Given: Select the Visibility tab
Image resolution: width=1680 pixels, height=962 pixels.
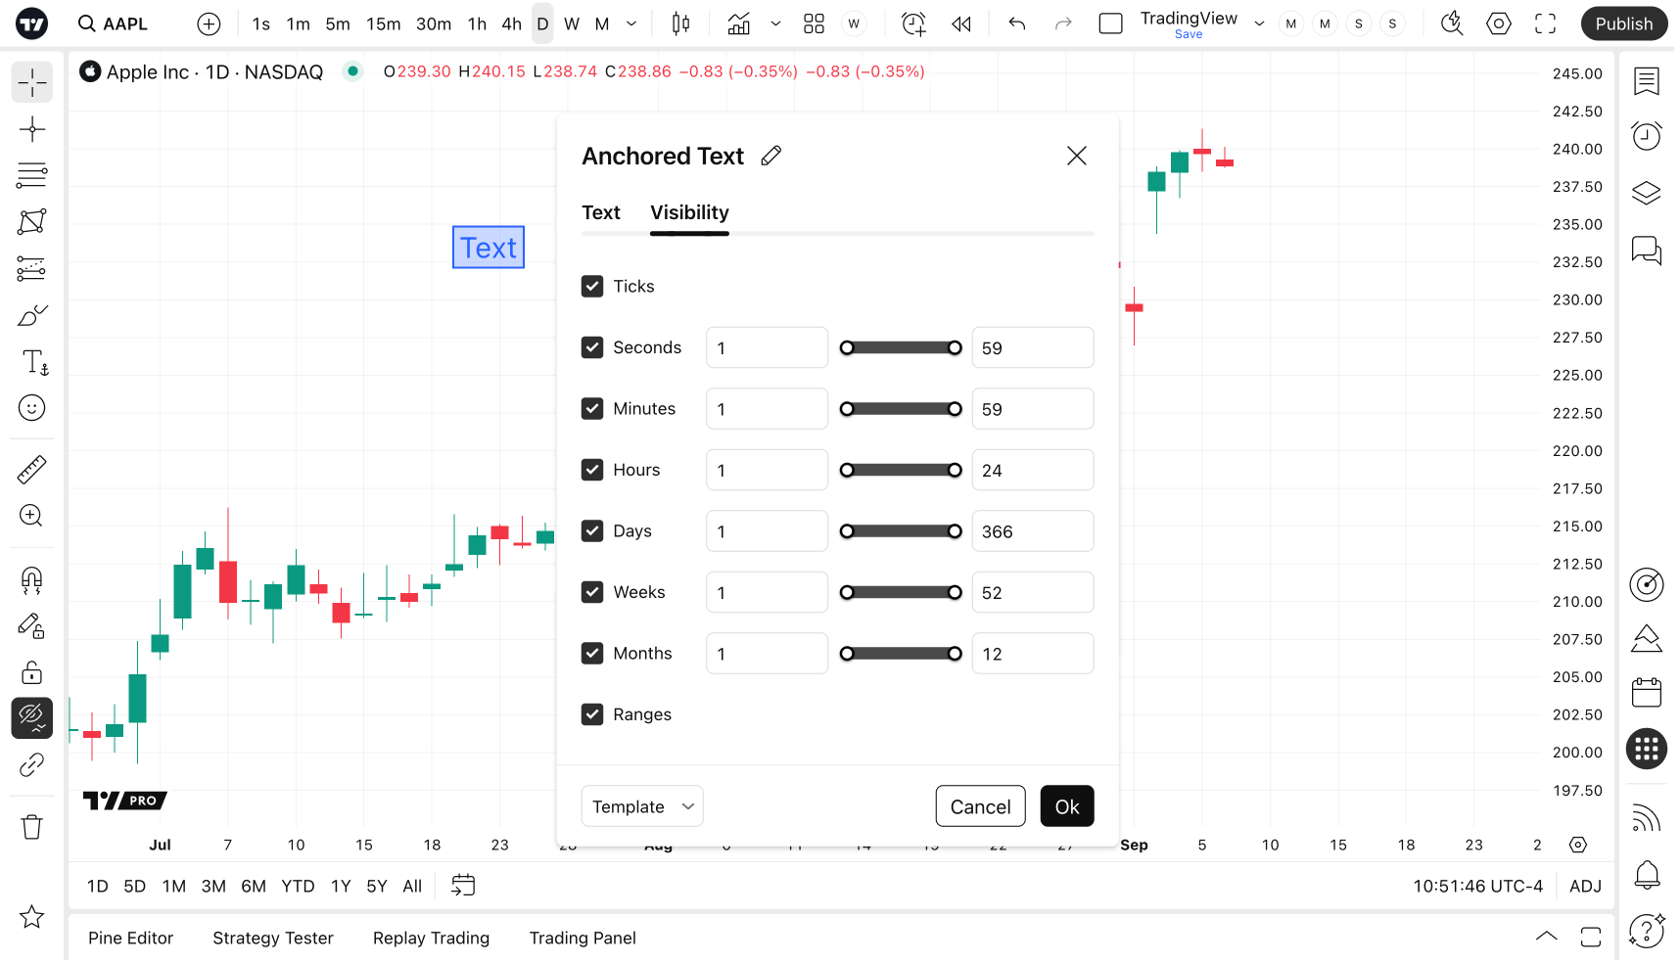Looking at the screenshot, I should click(x=689, y=212).
